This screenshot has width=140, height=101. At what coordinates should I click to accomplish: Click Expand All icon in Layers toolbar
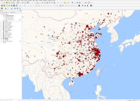(11, 12)
